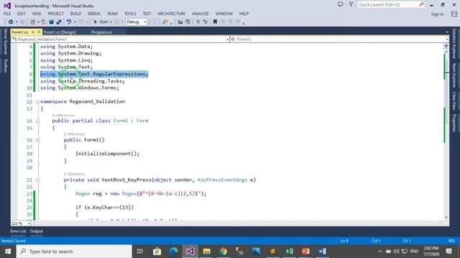Collapse the namespace Regexand_Validation block

click(38, 102)
